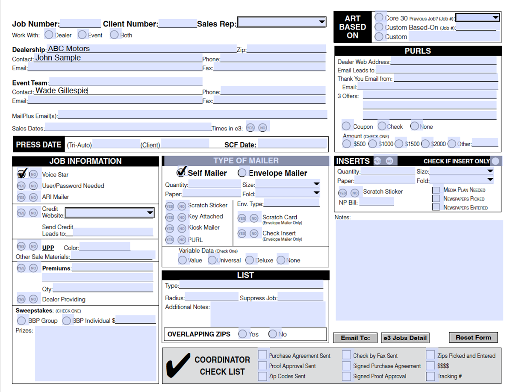Check Proof Approval Sent box
This screenshot has height=392, width=513.
pos(262,365)
